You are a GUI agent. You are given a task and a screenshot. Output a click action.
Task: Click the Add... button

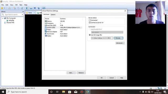71,73
